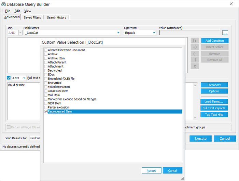Click the Remove All button

215,60
